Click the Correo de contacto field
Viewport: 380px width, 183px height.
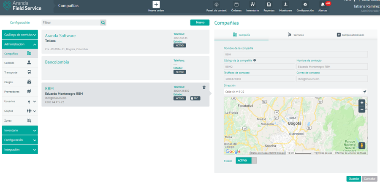coord(332,79)
